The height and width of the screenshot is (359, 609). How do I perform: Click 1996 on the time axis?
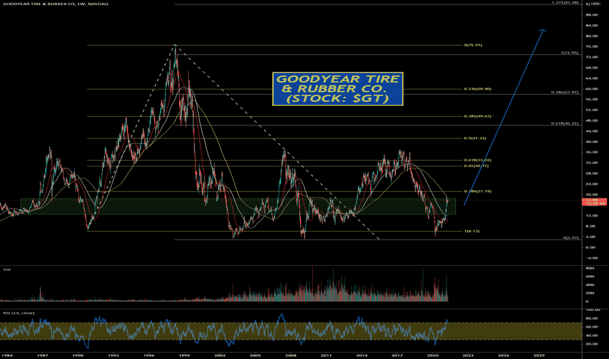coord(149,355)
